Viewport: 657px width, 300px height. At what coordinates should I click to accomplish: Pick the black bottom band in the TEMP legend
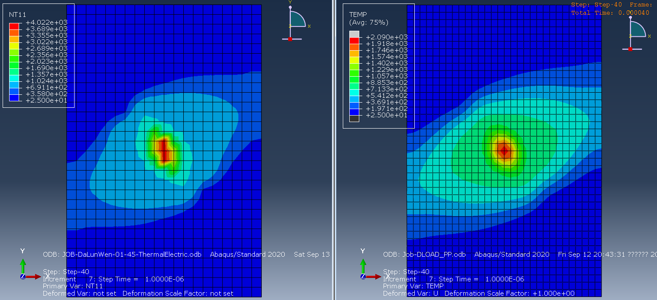(x=355, y=118)
